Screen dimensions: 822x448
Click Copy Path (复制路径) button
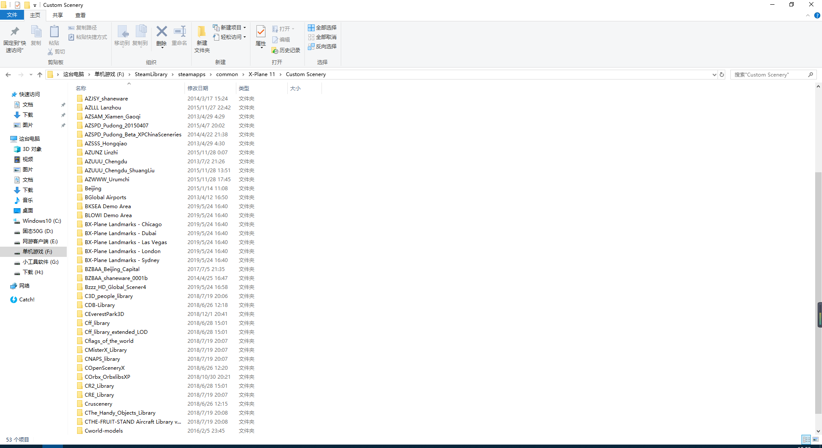83,27
